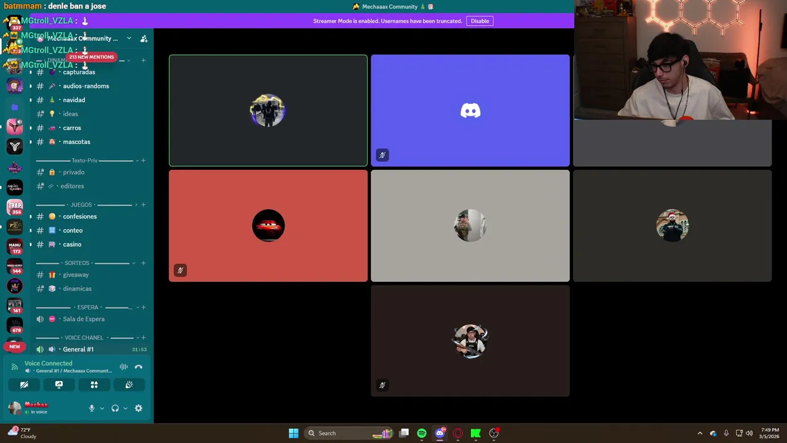The width and height of the screenshot is (787, 443).
Task: Open Windows Start menu
Action: (x=293, y=433)
